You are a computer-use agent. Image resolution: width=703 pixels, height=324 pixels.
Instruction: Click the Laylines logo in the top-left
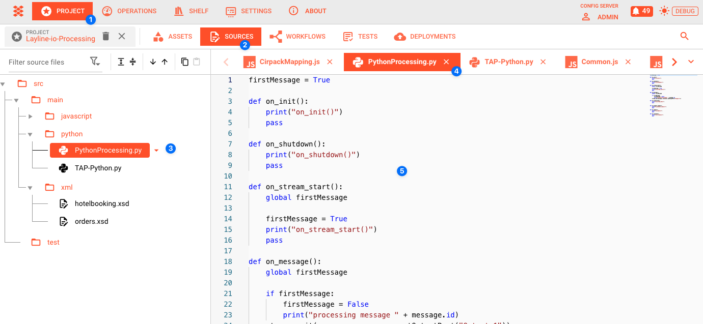click(18, 11)
